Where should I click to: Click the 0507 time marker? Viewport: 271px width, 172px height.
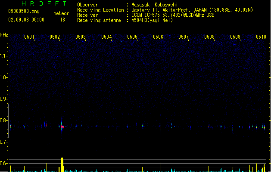coord(184,37)
